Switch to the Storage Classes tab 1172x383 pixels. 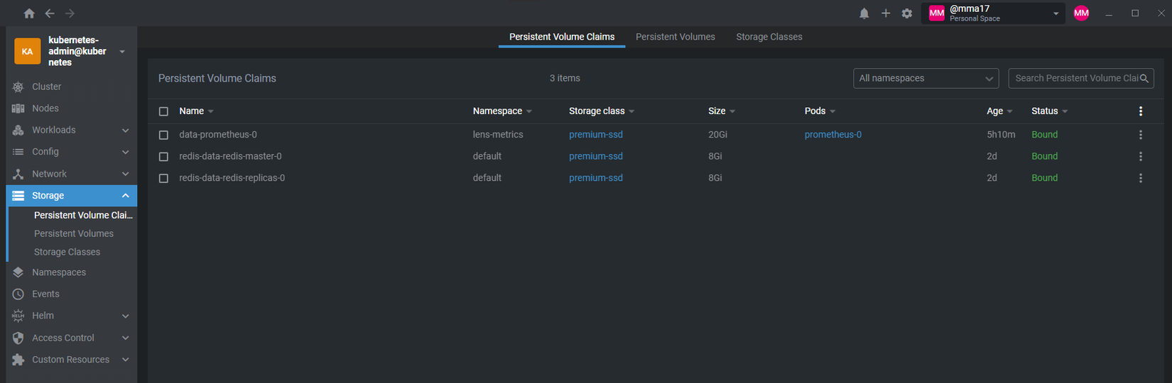(x=769, y=37)
